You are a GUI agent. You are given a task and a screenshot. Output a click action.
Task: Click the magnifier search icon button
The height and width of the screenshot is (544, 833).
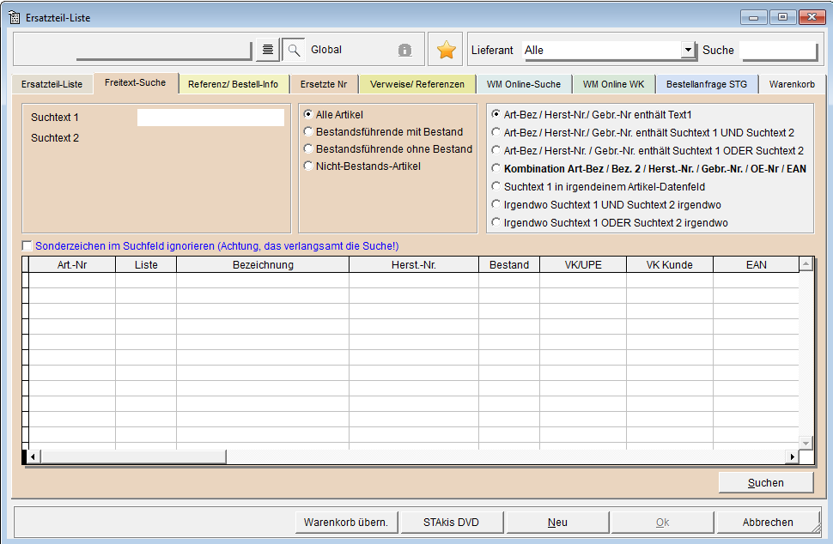[x=294, y=50]
